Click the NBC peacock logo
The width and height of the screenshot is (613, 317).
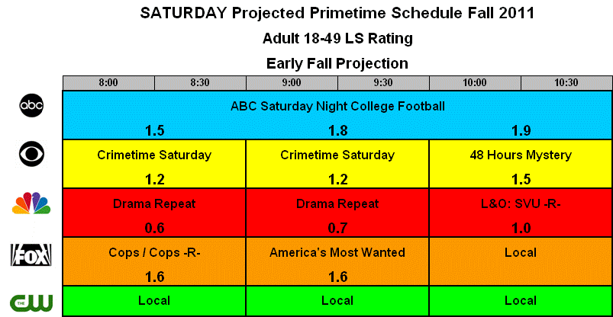pyautogui.click(x=31, y=204)
